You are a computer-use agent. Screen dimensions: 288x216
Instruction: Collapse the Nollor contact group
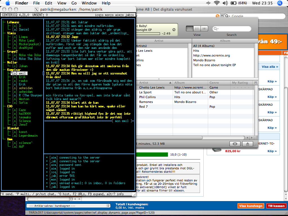click(4, 62)
